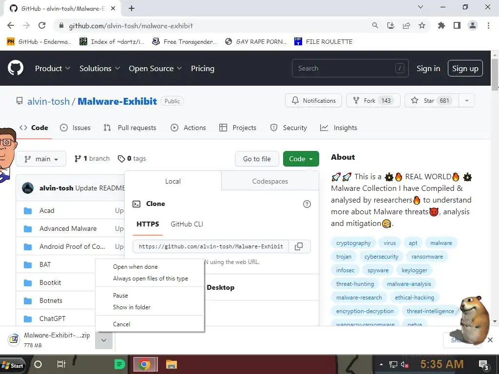Click the download item chevron arrow
This screenshot has width=499, height=374.
(x=104, y=340)
